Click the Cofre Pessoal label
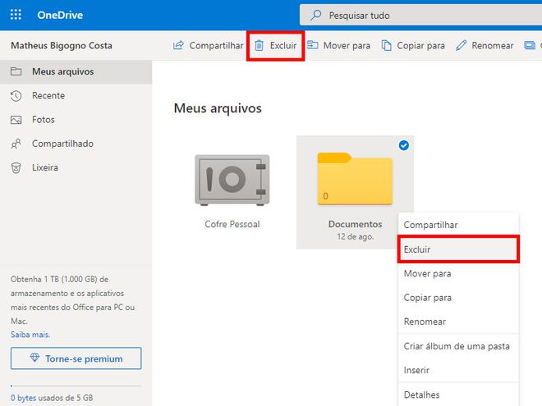Viewport: 542px width, 406px height. click(x=232, y=224)
